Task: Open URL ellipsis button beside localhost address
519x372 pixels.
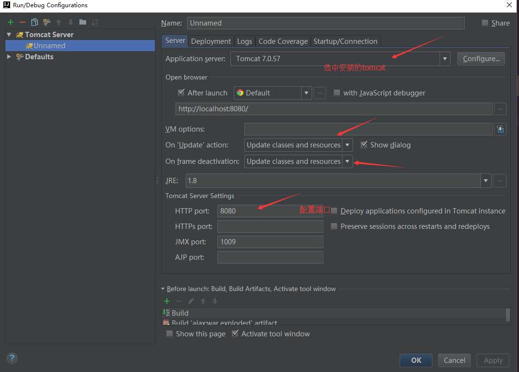Action: click(500, 109)
